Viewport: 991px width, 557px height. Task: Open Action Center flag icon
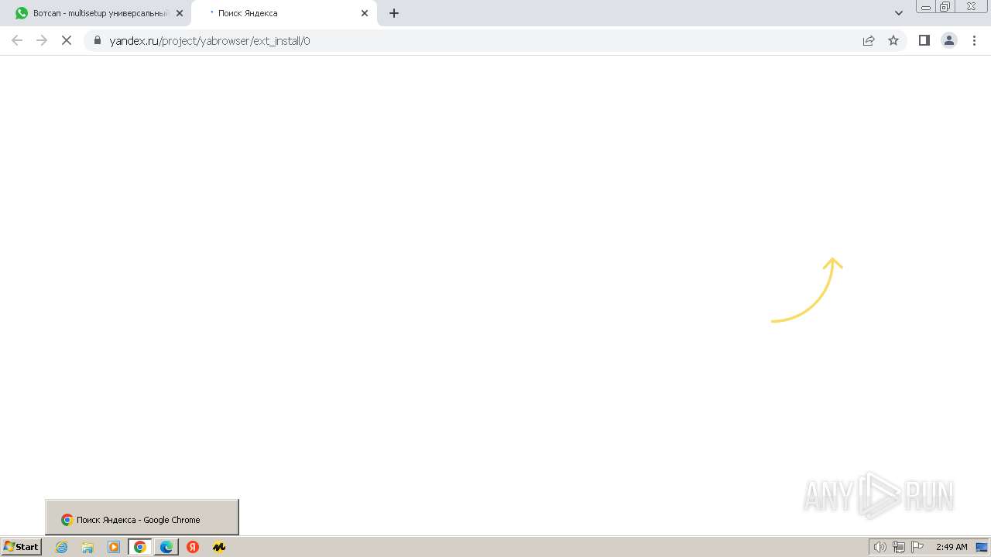coord(917,547)
